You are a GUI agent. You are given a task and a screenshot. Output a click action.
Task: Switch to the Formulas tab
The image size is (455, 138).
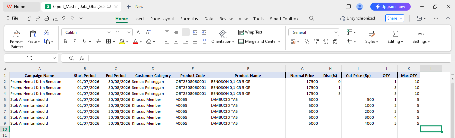tap(189, 19)
